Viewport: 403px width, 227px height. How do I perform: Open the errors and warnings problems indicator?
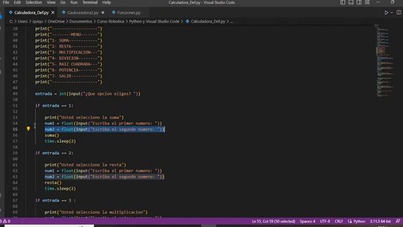pos(5,221)
